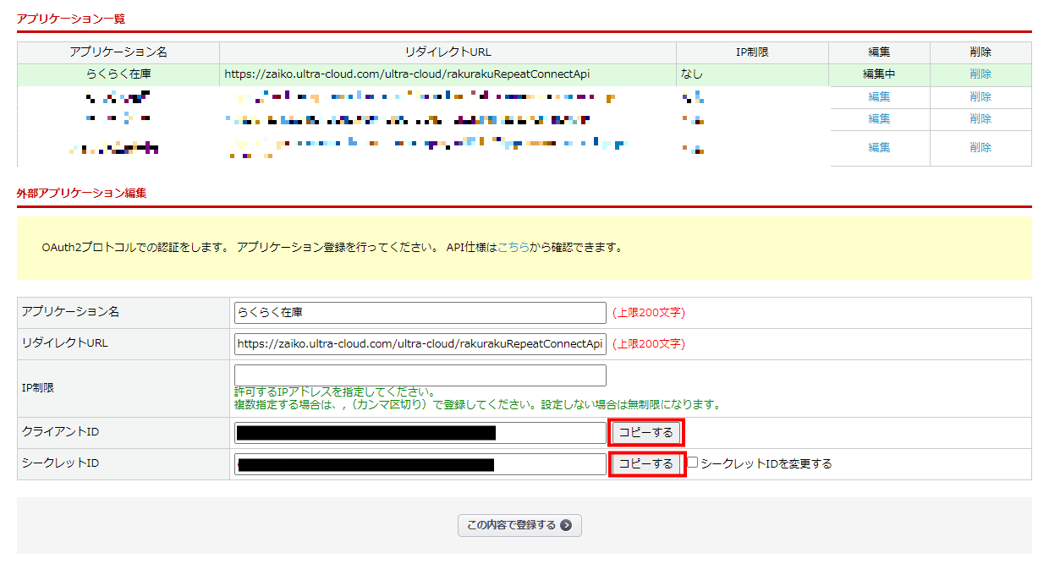
Task: Click the 外部アプリケーション編集 section heading
Action: [x=81, y=193]
